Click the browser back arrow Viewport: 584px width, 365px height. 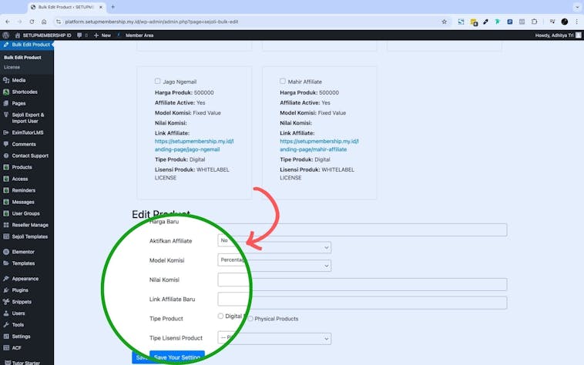click(9, 22)
